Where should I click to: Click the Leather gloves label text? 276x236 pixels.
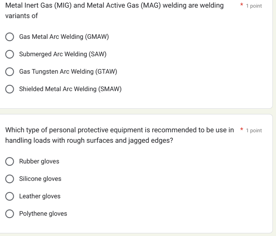(x=40, y=196)
